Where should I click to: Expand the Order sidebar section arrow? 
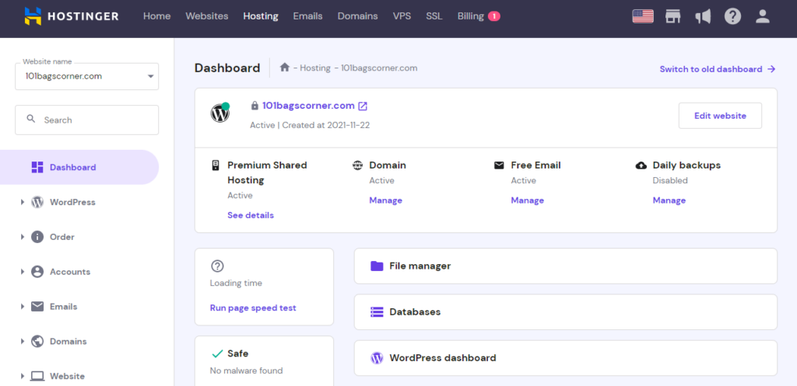point(23,237)
